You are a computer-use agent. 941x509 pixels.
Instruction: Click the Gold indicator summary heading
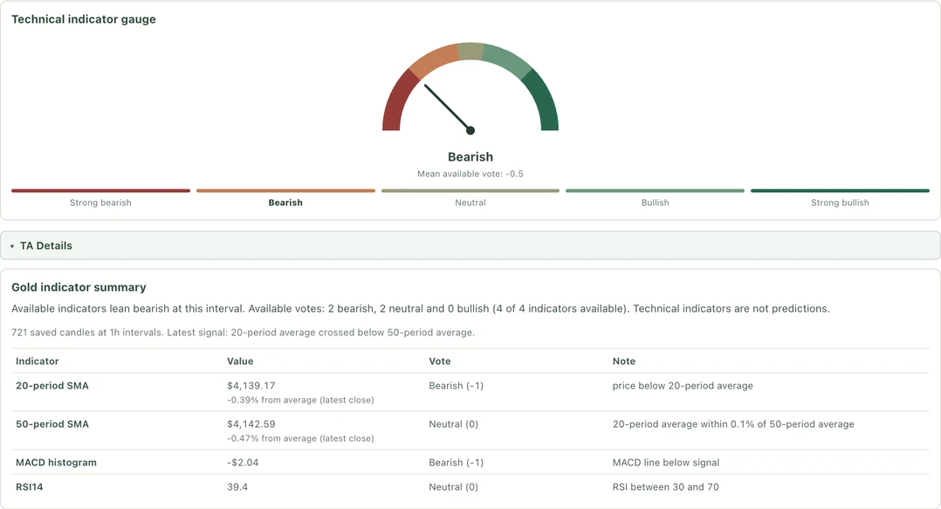point(79,287)
